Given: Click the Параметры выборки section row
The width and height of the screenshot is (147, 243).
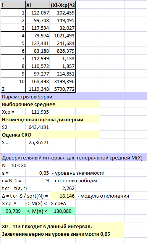Looking at the screenshot, I should [74, 97].
